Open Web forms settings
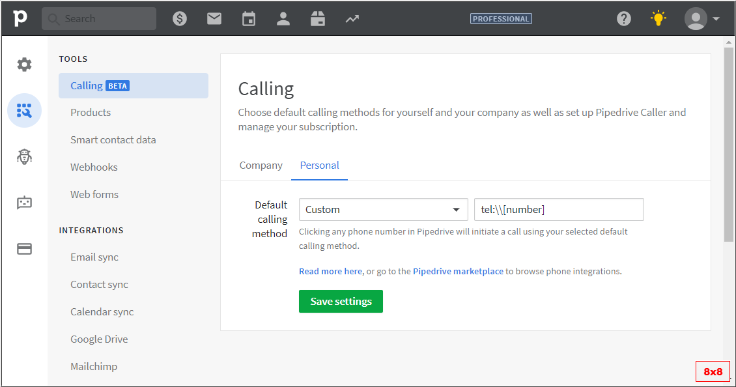This screenshot has height=387, width=736. pos(94,194)
